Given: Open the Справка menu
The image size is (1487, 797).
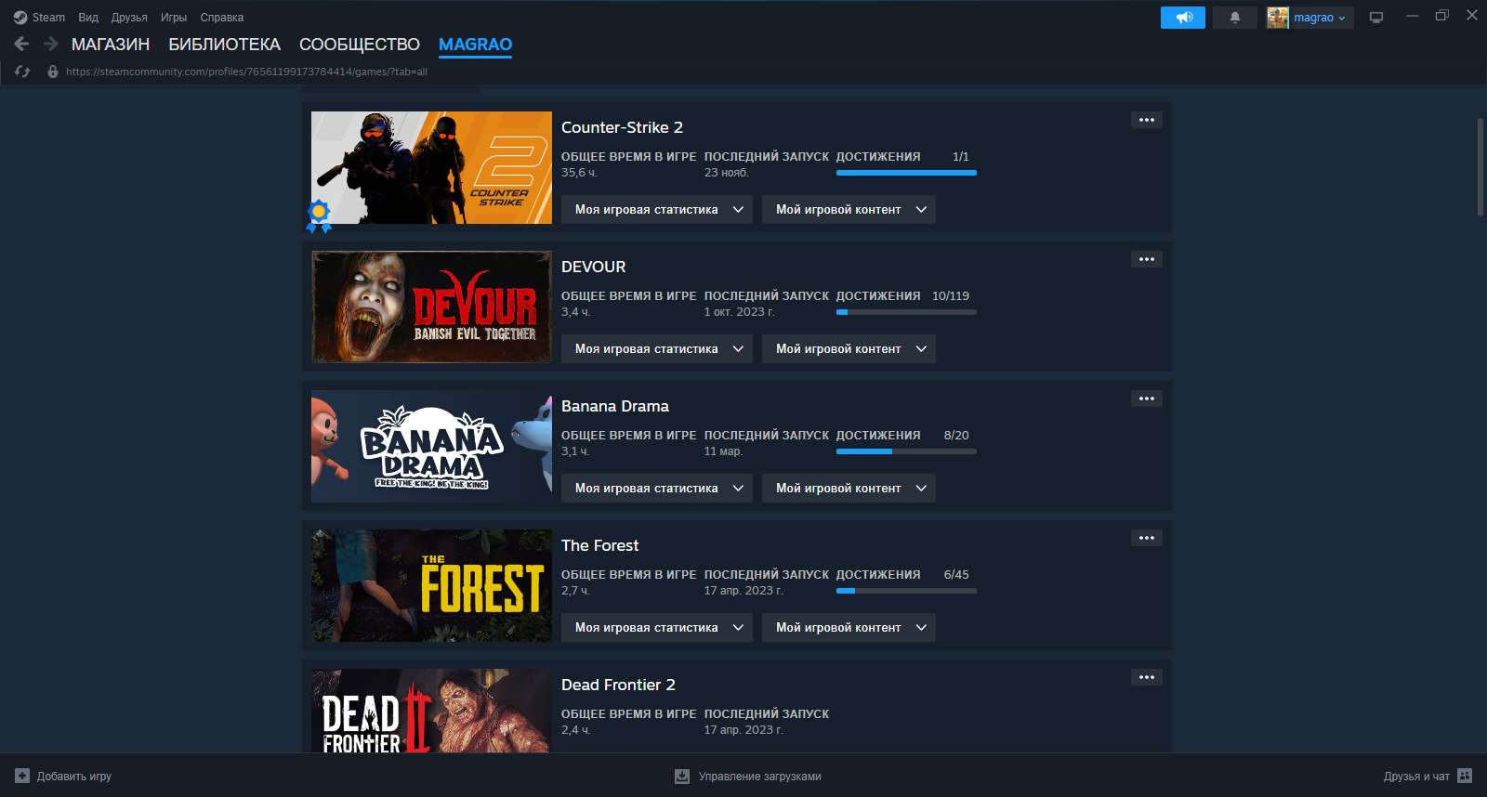Looking at the screenshot, I should 222,18.
